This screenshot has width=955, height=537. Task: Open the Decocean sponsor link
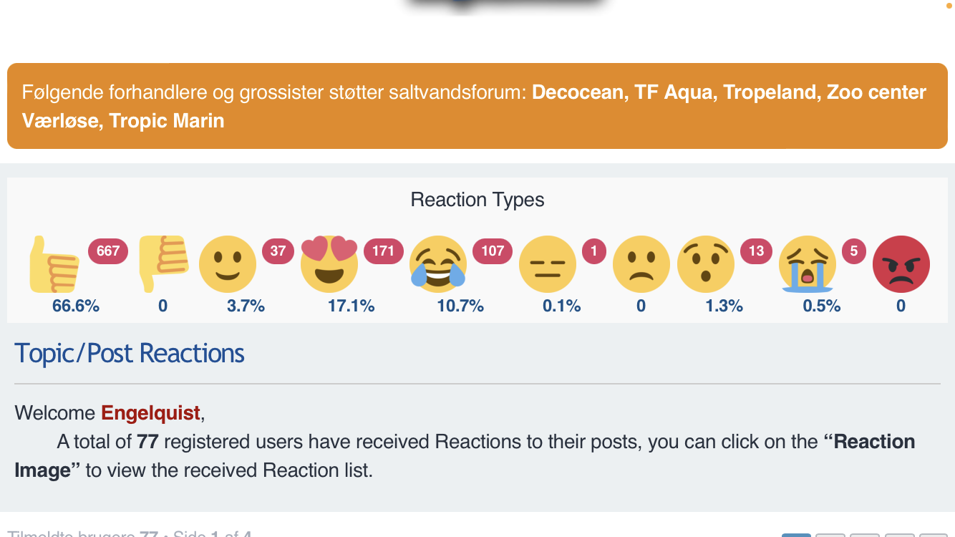(x=578, y=92)
